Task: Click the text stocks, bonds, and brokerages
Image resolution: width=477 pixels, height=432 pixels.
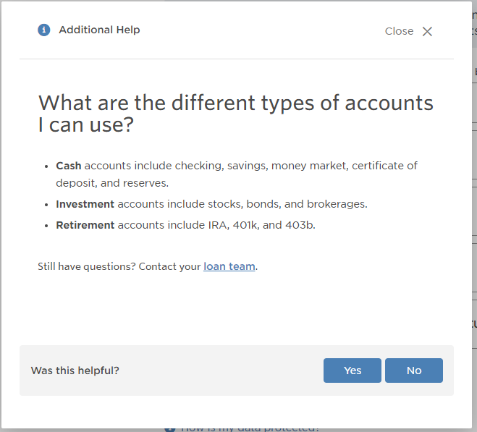Action: (x=287, y=204)
